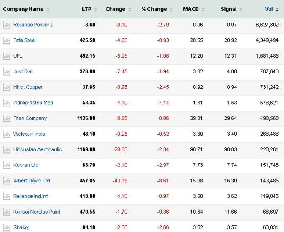Sort by Company Name using sort arrows

coord(48,9)
